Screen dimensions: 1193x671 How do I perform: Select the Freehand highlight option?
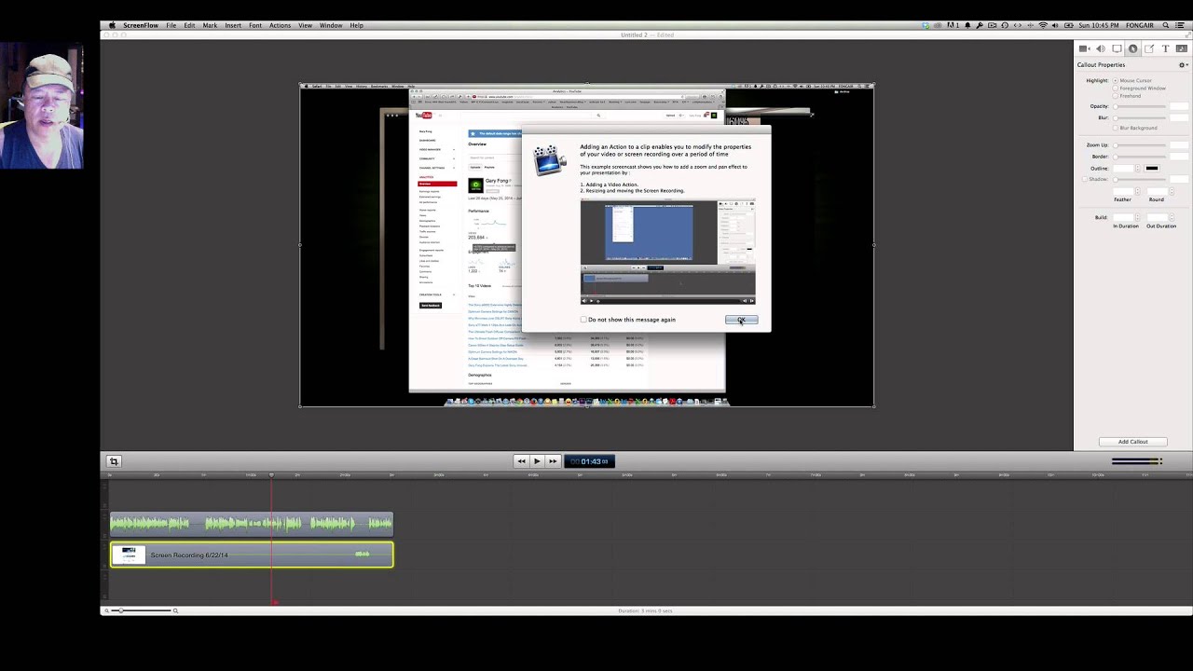tap(1116, 96)
